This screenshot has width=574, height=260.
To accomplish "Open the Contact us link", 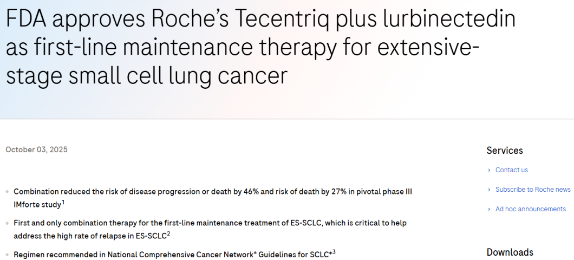I will pos(511,170).
